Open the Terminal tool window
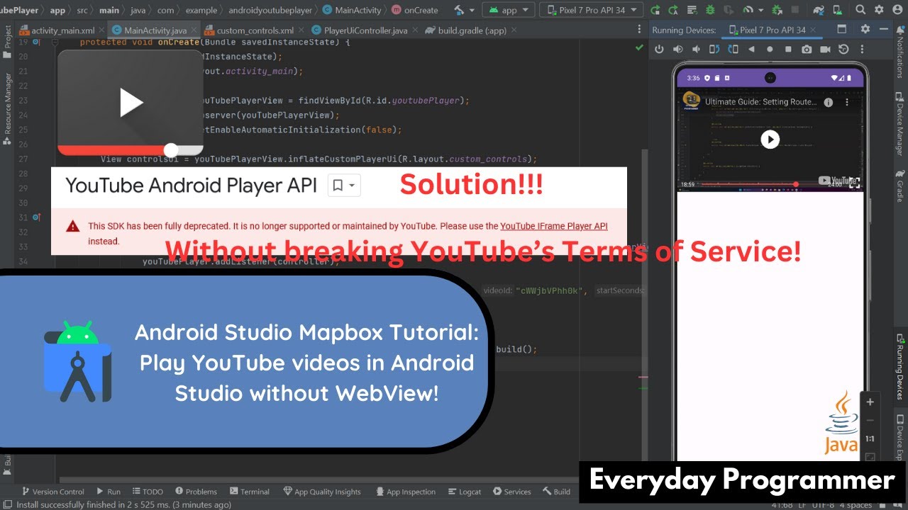908x510 pixels. point(249,492)
